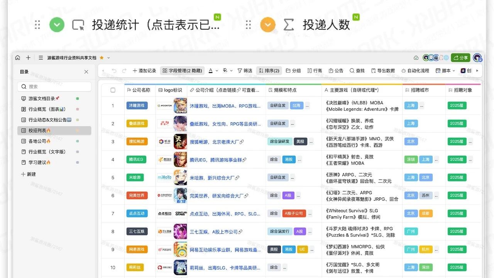Click the plus icon beside the home icon

28,58
